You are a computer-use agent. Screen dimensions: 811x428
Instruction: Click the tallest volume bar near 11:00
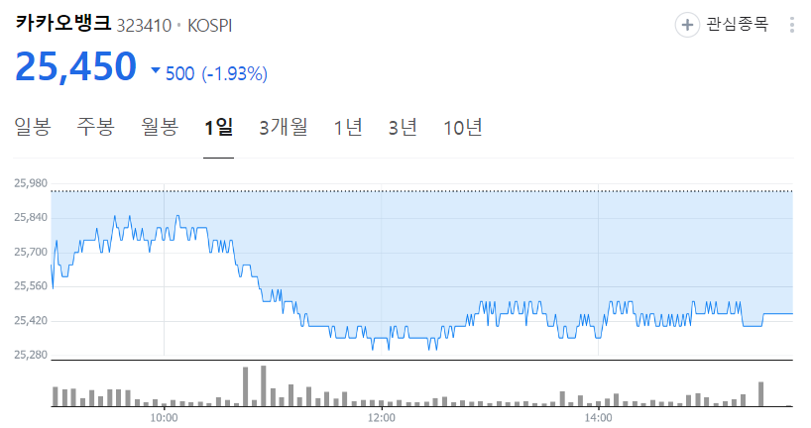click(x=264, y=385)
